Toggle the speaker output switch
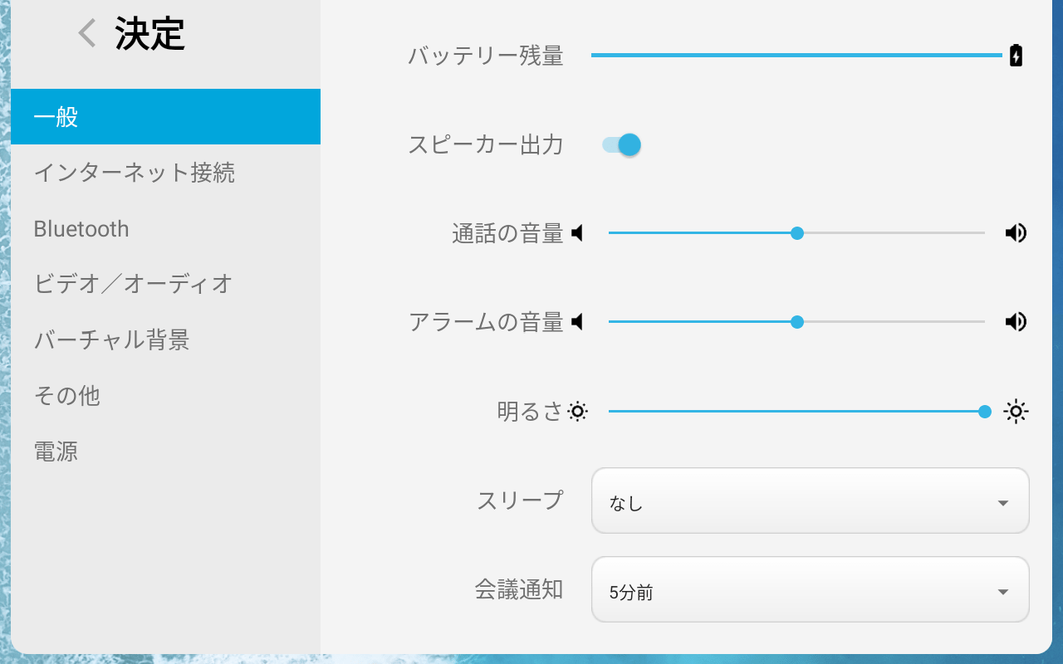 click(x=623, y=144)
